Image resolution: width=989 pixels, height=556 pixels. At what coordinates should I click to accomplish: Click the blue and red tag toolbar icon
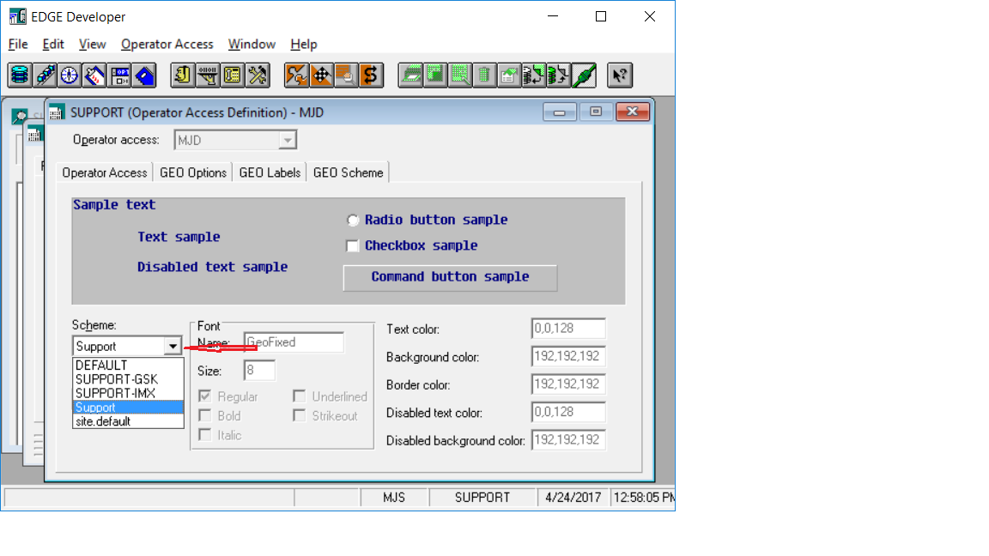click(94, 75)
